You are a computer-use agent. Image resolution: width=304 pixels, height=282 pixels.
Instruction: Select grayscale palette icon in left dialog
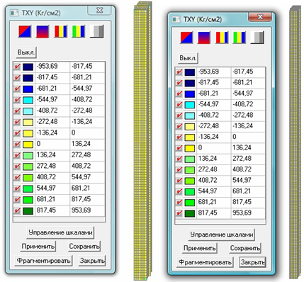click(x=96, y=31)
